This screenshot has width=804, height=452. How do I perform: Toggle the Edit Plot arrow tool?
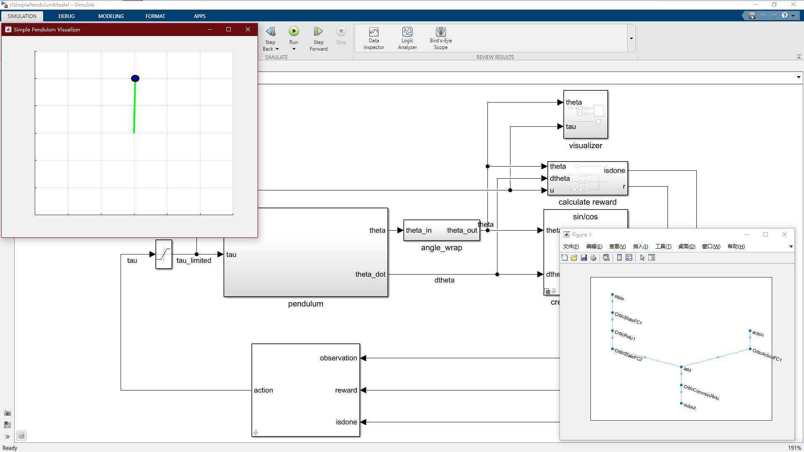pyautogui.click(x=642, y=258)
